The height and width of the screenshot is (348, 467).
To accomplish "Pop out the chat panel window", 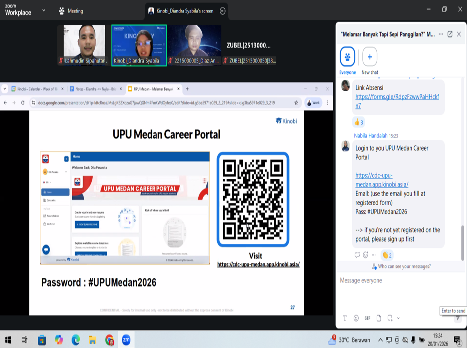I will pyautogui.click(x=450, y=34).
